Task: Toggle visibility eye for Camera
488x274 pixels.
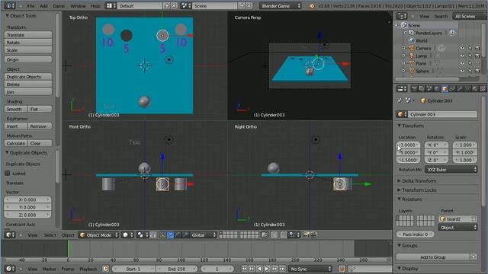Action: [x=462, y=48]
